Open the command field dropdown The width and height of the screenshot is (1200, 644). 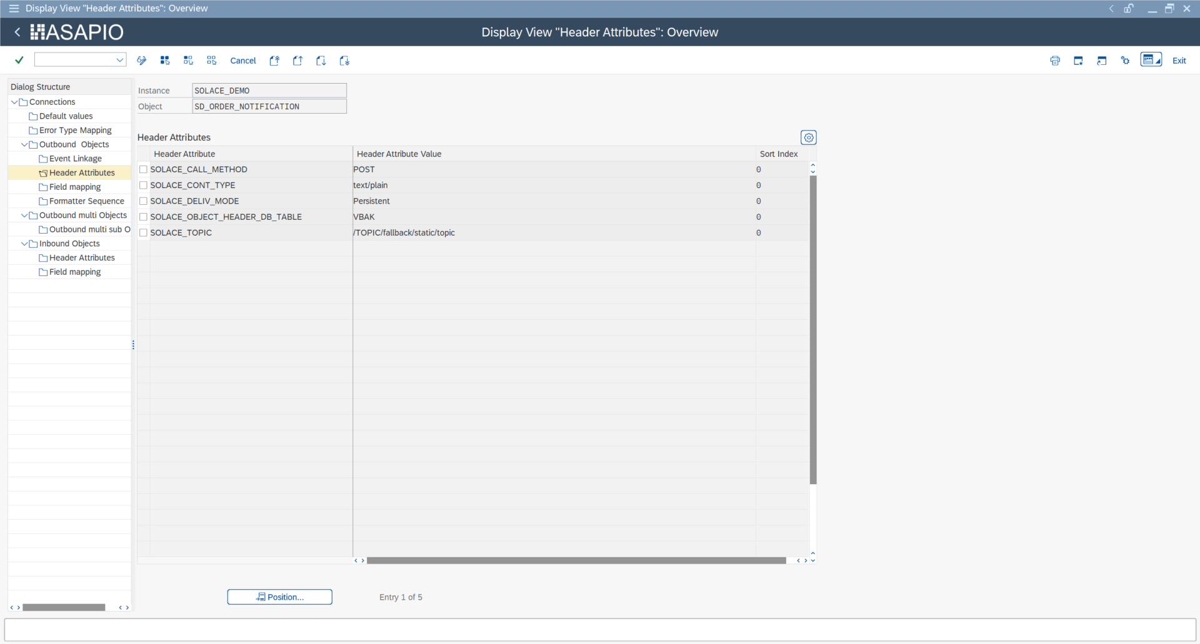(119, 60)
